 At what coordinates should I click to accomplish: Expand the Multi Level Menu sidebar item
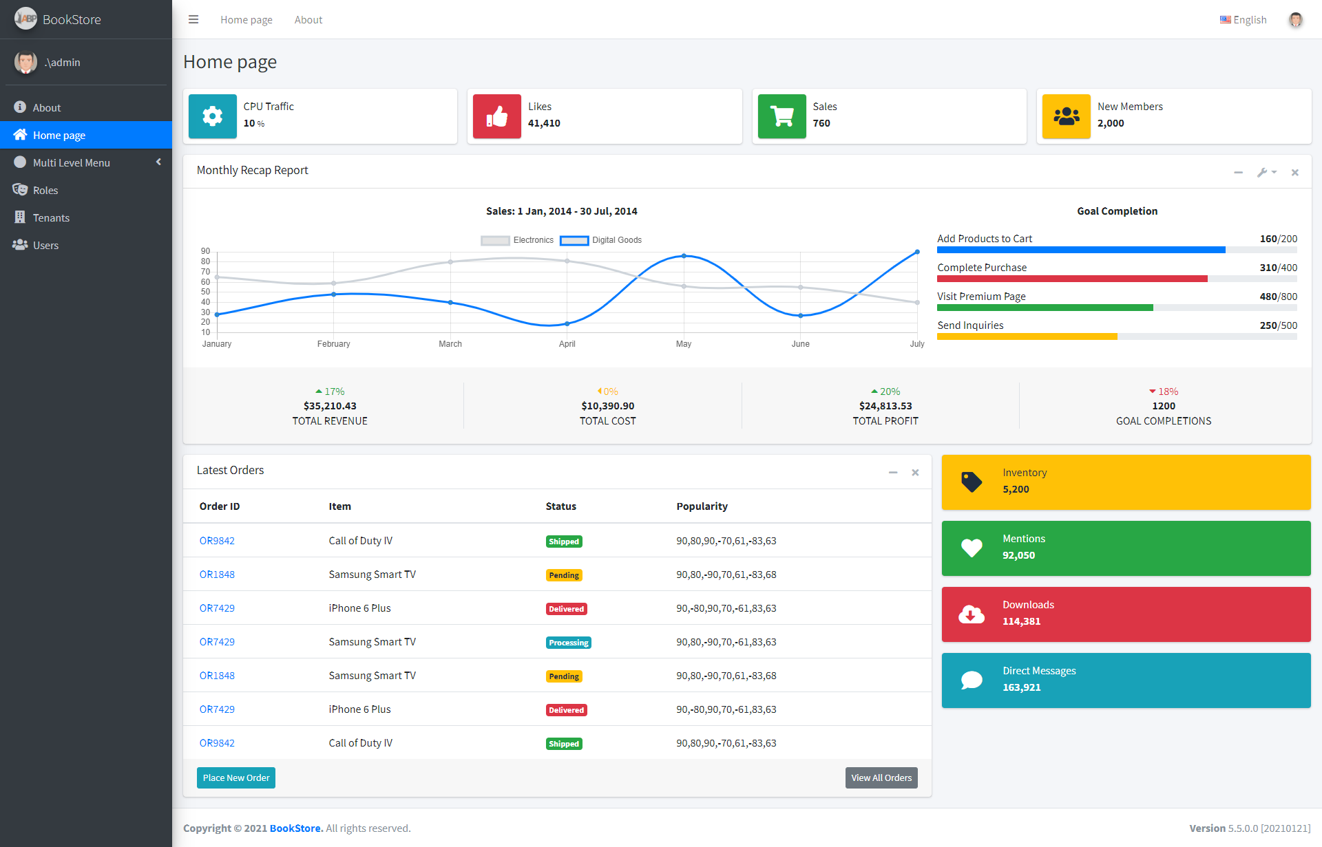click(x=86, y=162)
